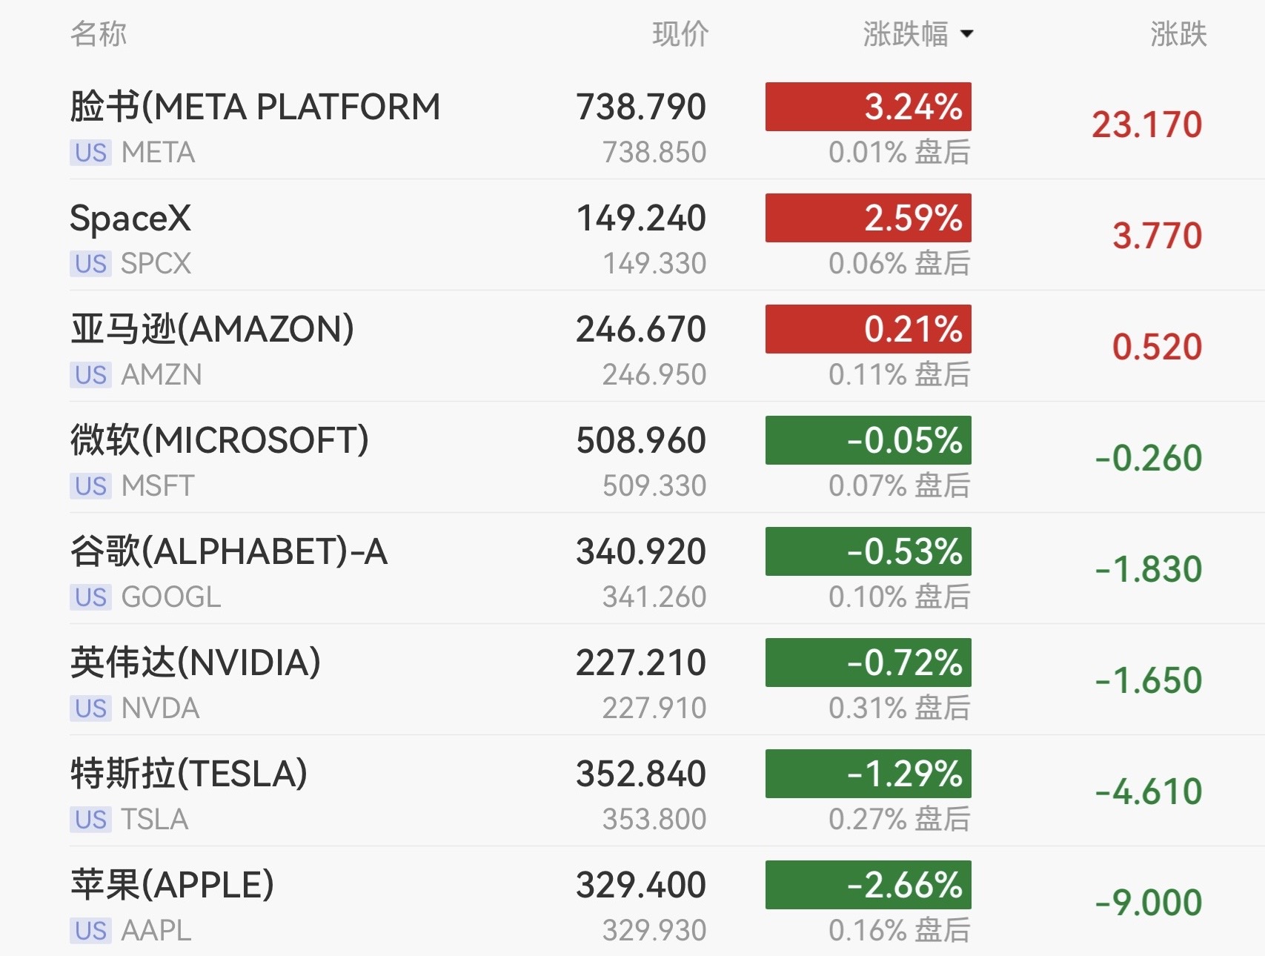Screen dimensions: 1265x956
Task: Click the green -0.53% swatch for Alphabet
Action: 868,551
